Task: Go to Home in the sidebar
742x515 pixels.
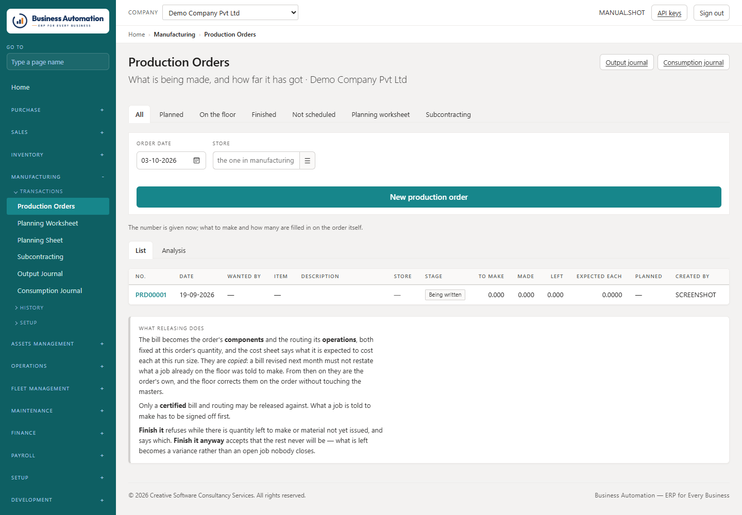Action: (x=58, y=88)
